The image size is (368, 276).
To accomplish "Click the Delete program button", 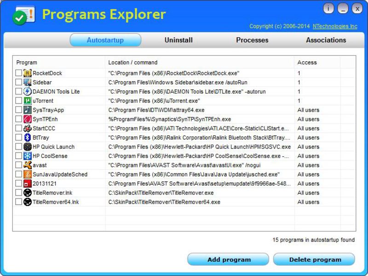I will [x=314, y=259].
